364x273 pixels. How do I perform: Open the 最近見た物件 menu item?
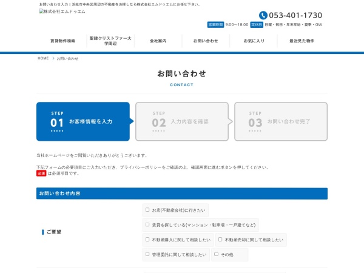[302, 41]
